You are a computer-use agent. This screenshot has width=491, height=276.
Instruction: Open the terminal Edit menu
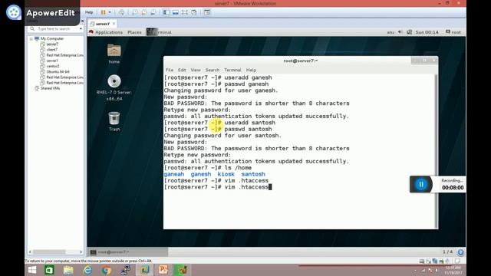point(182,70)
